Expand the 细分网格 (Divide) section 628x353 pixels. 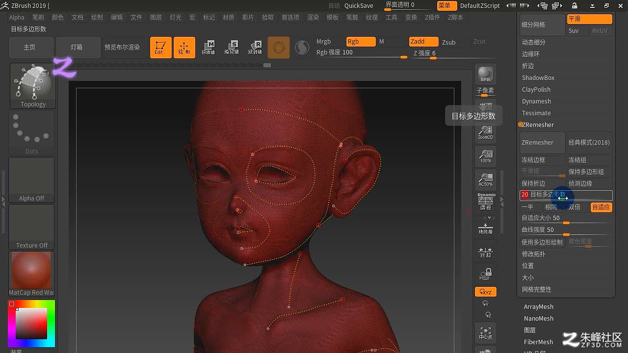[542, 25]
